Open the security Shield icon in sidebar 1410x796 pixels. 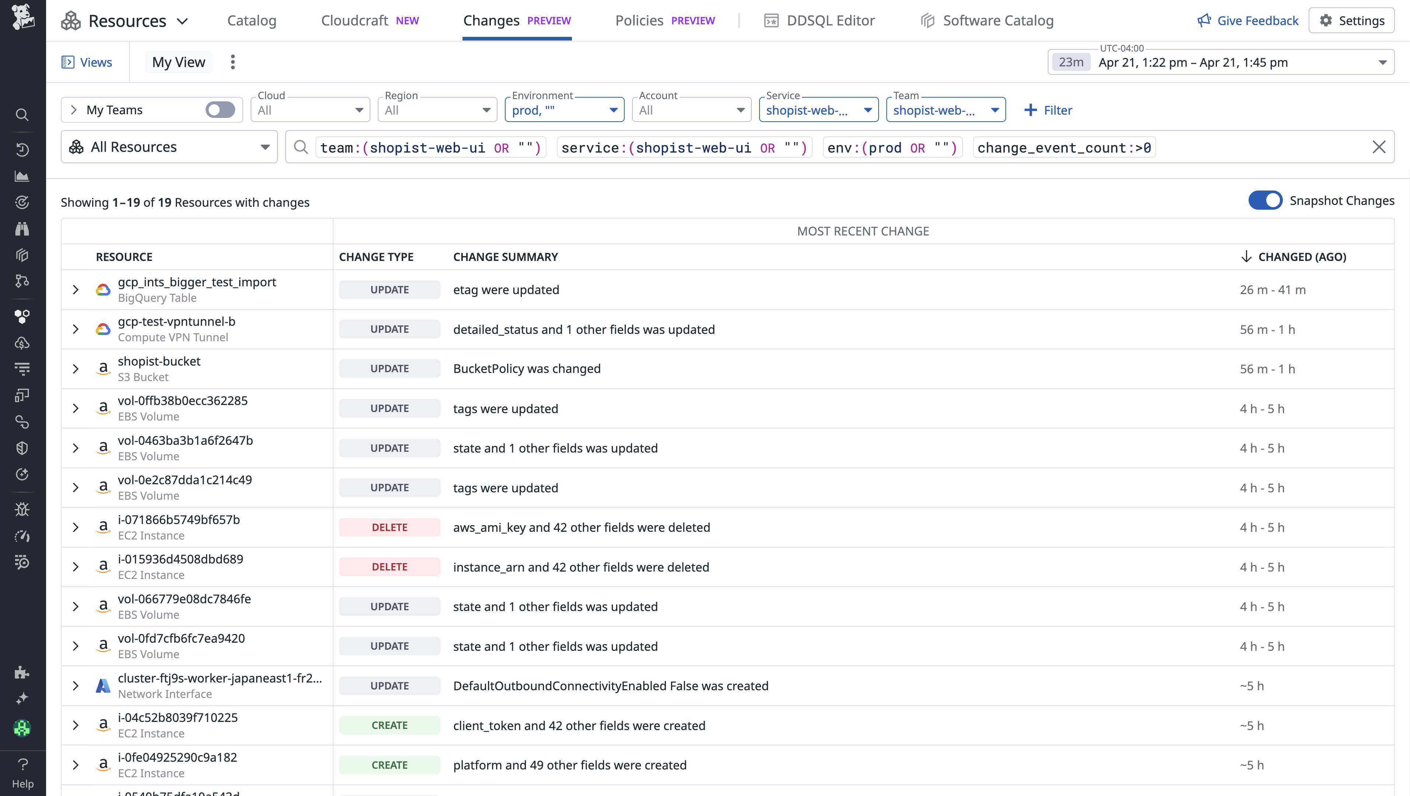click(x=22, y=448)
